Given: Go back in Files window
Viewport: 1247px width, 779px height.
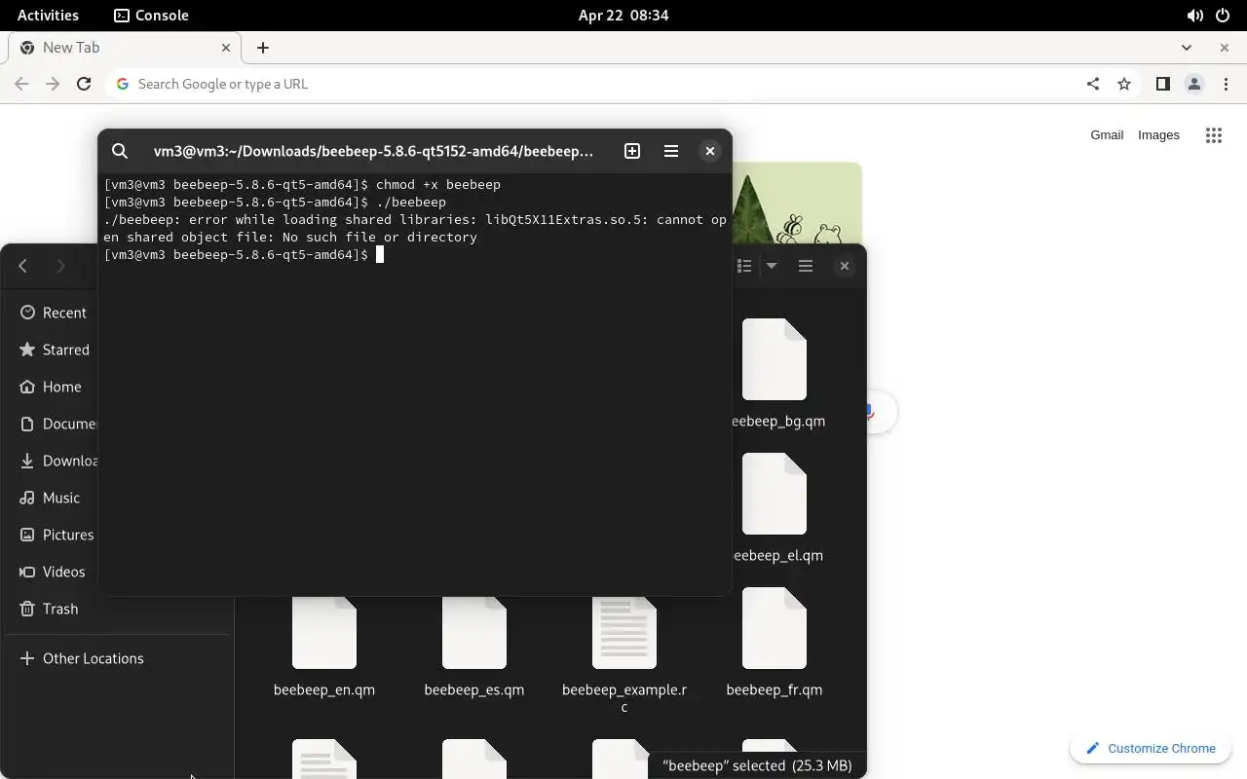Looking at the screenshot, I should [23, 266].
